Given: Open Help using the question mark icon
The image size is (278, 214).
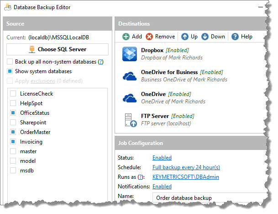Looking at the screenshot, I should point(235,37).
